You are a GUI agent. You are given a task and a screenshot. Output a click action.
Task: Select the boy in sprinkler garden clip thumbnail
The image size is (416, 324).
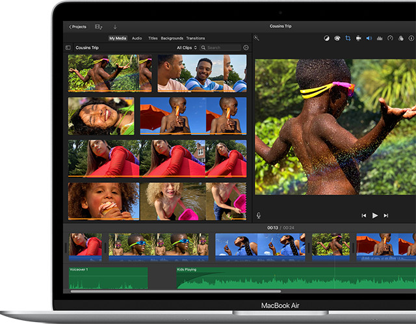tap(110, 73)
